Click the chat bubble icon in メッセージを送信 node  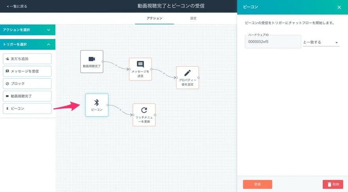[x=140, y=64]
